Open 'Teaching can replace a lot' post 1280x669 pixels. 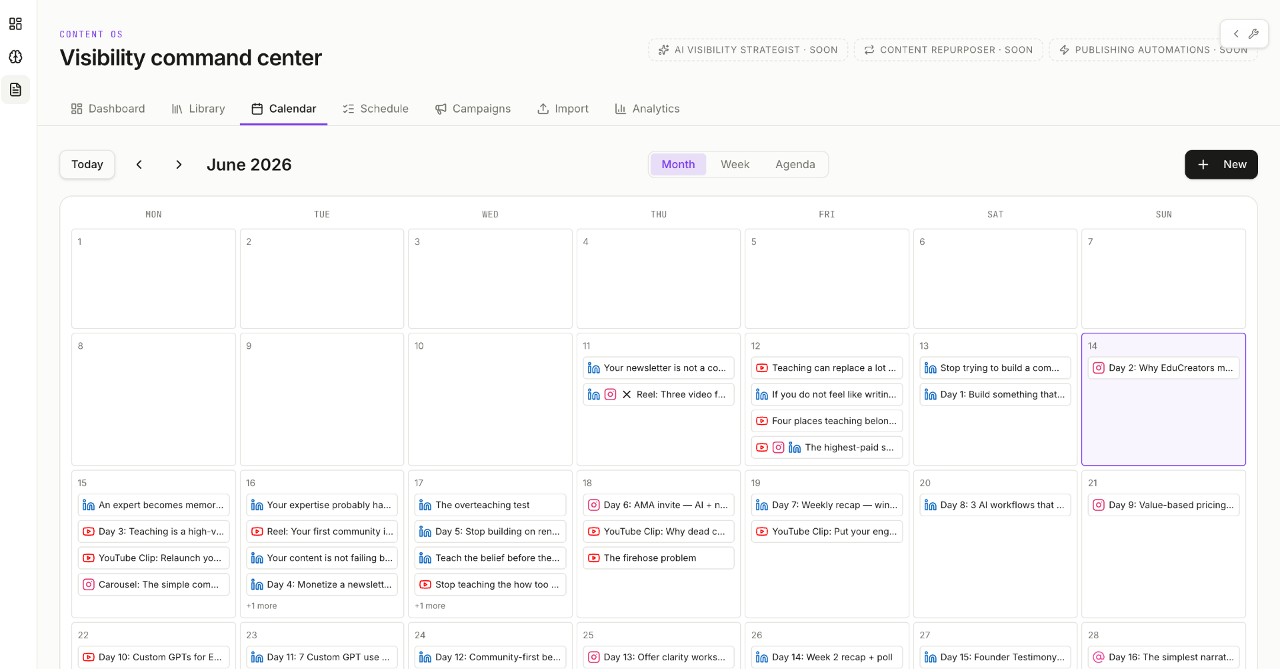point(827,368)
